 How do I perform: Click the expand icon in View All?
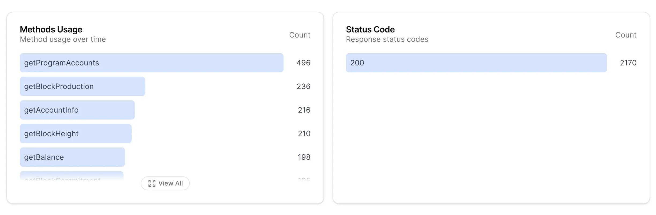coord(152,183)
